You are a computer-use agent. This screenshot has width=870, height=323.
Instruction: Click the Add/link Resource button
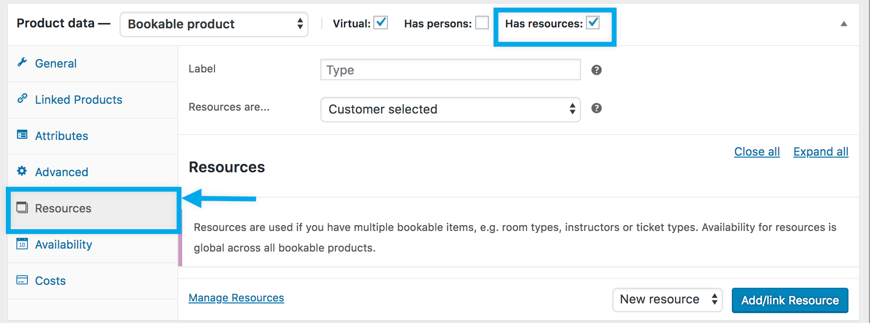click(x=790, y=300)
